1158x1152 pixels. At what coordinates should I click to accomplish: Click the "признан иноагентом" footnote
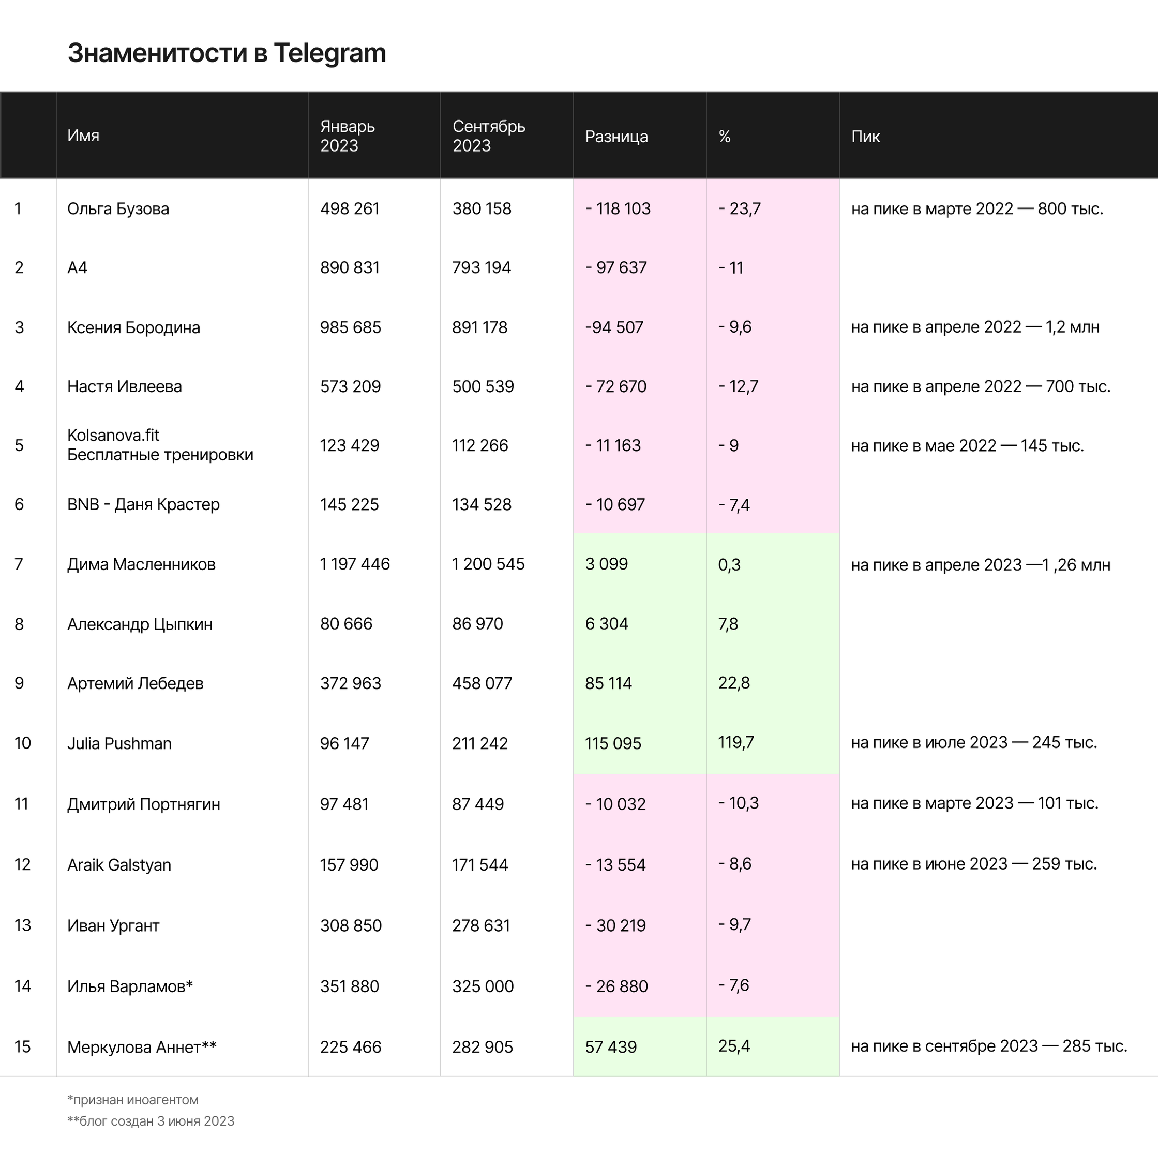[133, 1100]
